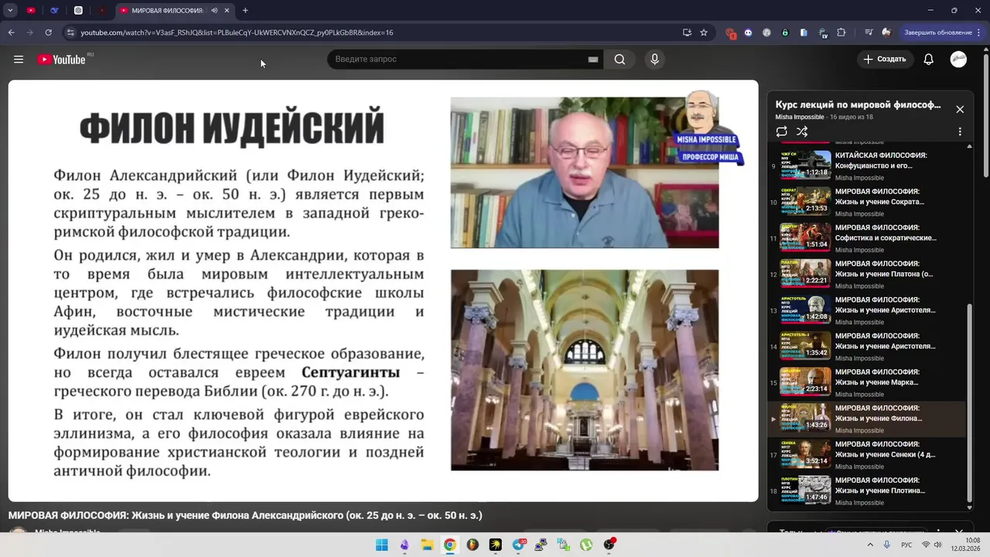Play video 10 Жизнь и учение Сократа
Image resolution: width=990 pixels, height=557 pixels.
pos(866,202)
